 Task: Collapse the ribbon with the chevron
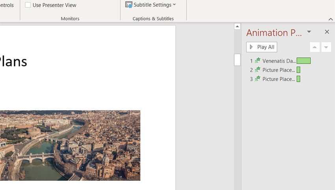(330, 19)
